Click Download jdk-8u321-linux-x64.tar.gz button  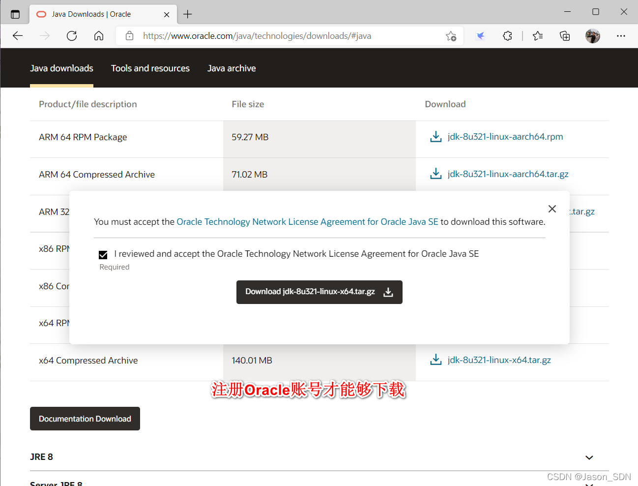[319, 292]
